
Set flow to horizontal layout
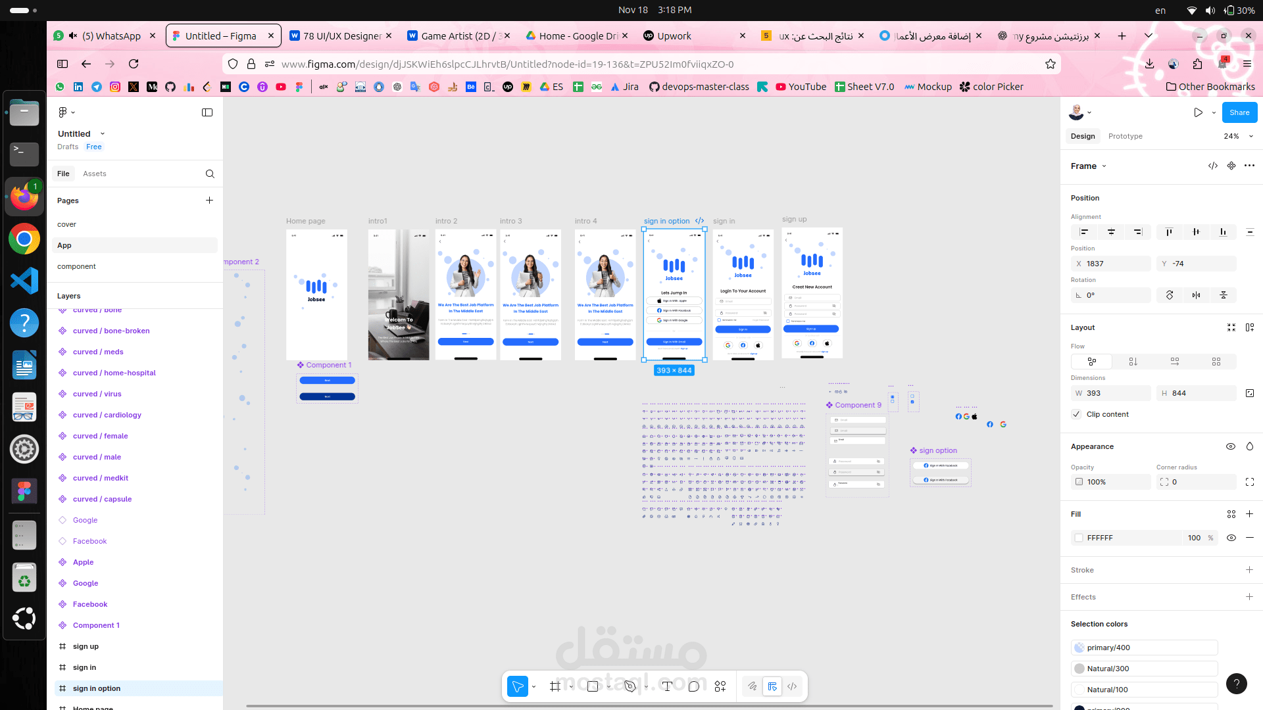pyautogui.click(x=1175, y=362)
